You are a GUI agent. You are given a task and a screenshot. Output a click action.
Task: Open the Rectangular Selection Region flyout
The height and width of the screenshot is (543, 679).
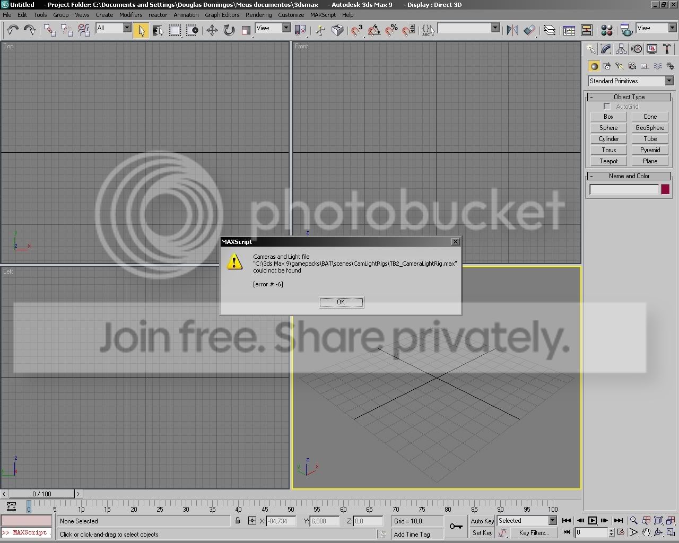pyautogui.click(x=175, y=30)
